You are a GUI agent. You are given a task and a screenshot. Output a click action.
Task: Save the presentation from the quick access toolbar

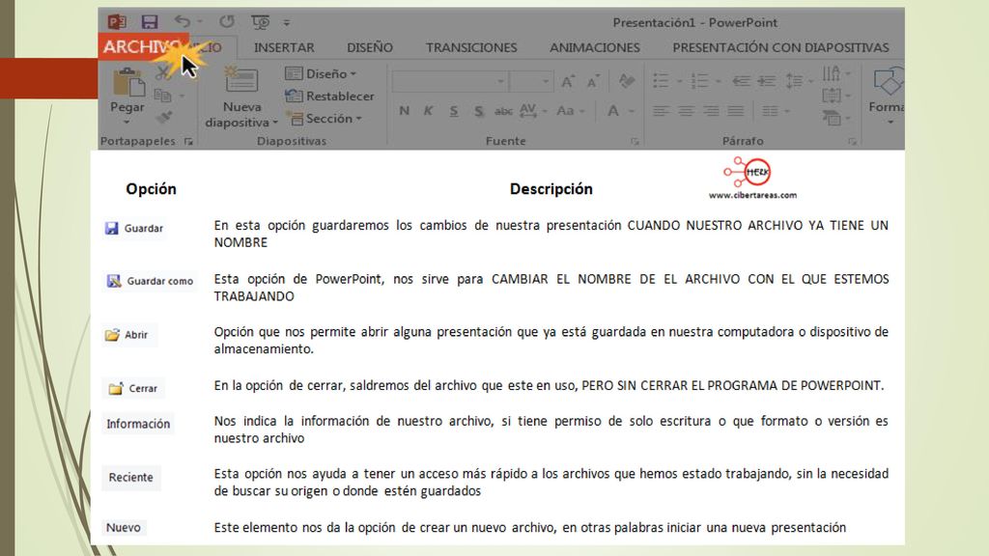[x=150, y=22]
